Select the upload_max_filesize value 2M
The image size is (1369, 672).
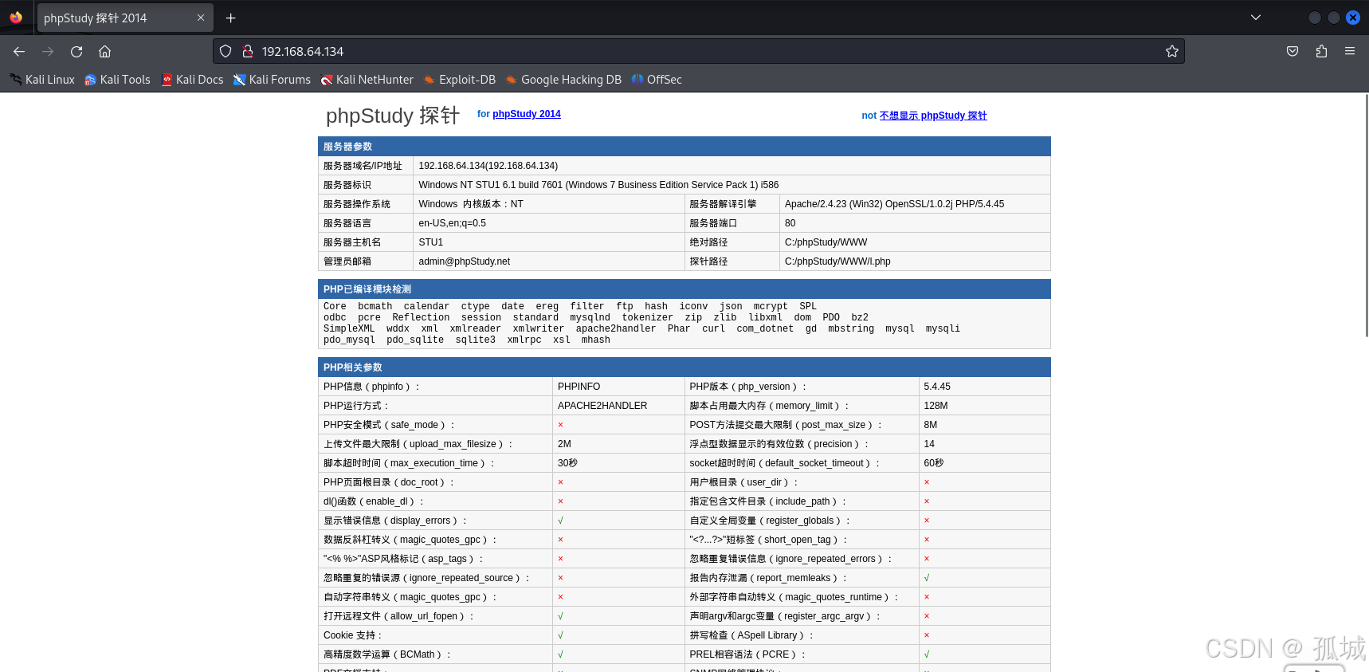click(x=564, y=444)
